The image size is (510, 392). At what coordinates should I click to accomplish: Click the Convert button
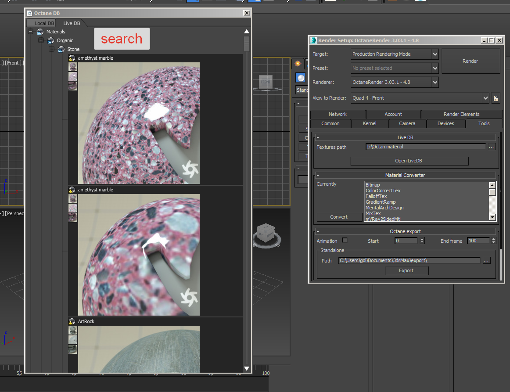(339, 217)
